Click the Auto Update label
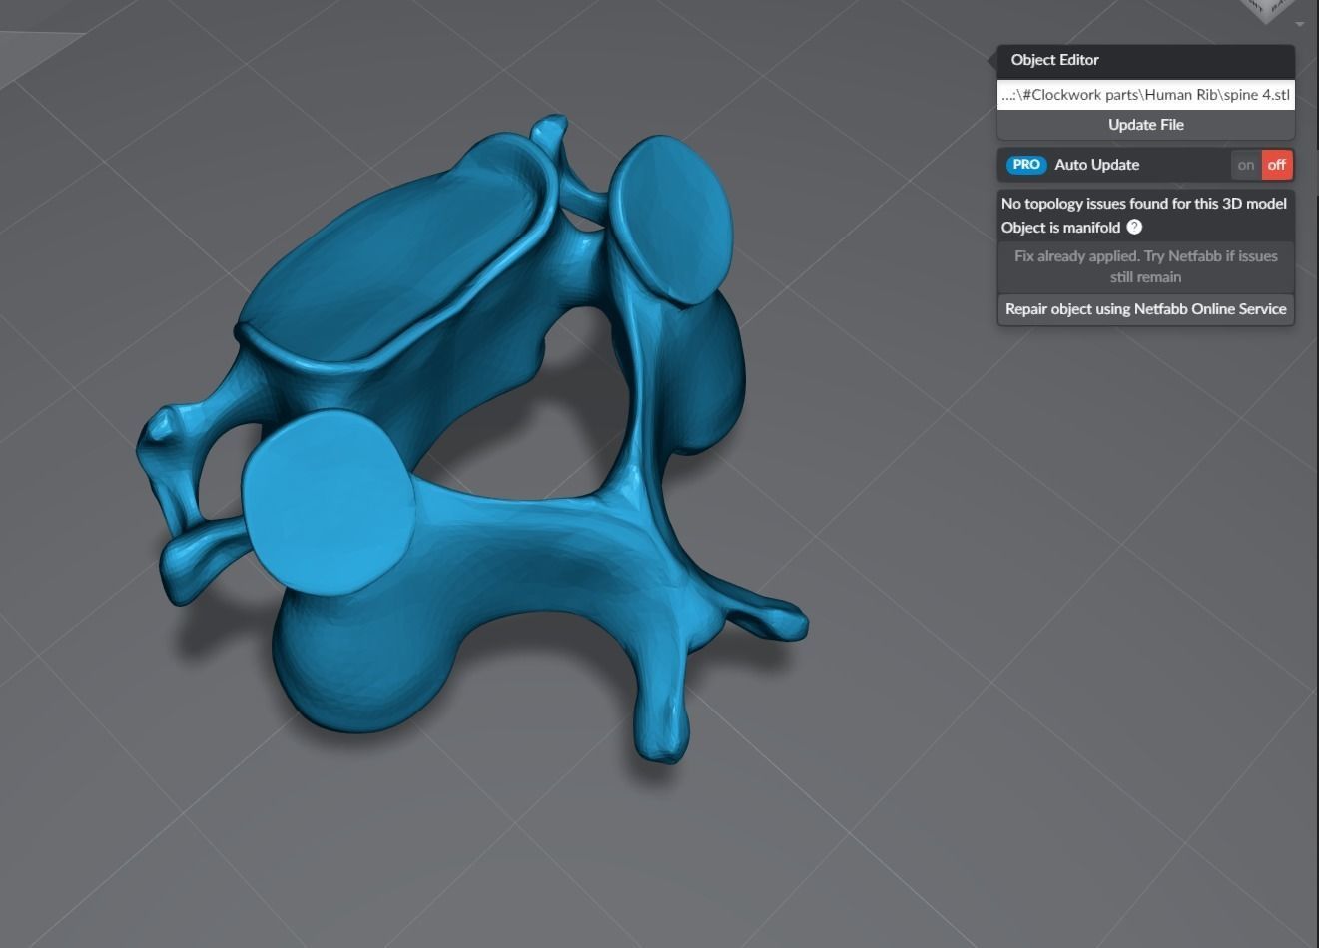The height and width of the screenshot is (948, 1319). [1096, 165]
